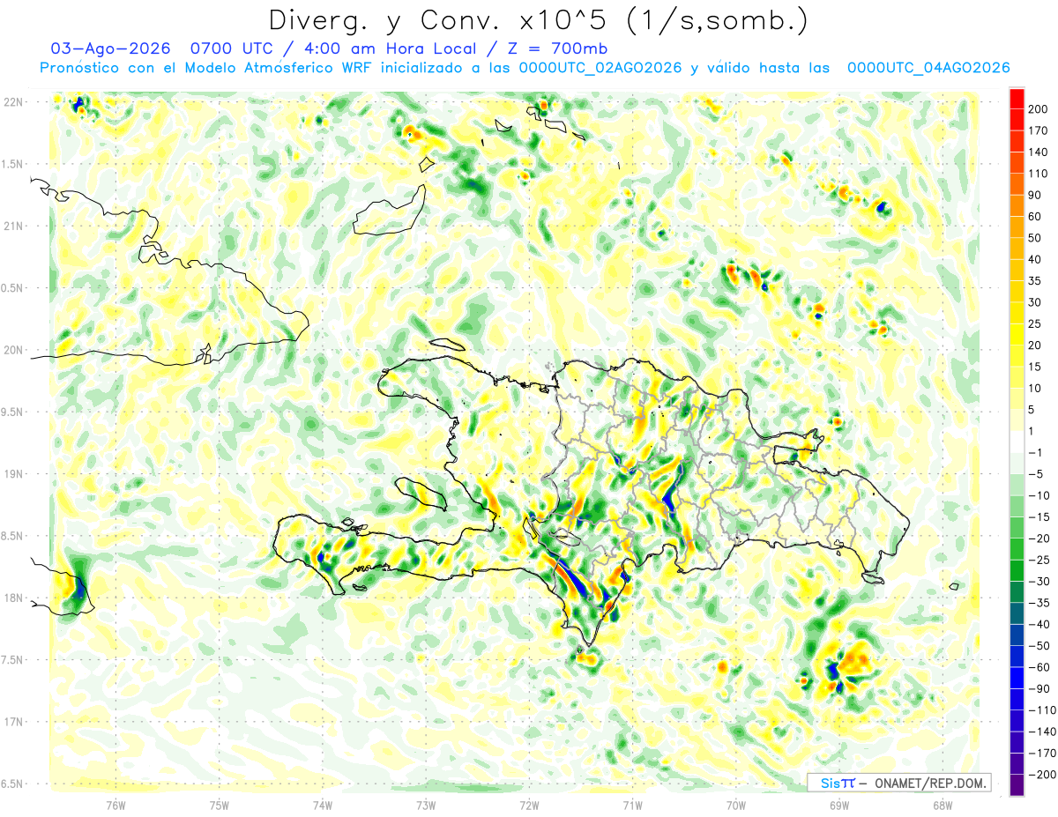Click the latitude axis label '19N'
Viewport: 1058px width, 817px height.
[x=15, y=474]
